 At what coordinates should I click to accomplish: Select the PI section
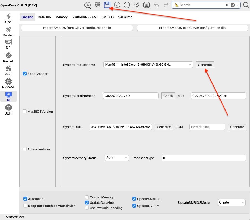[x=9, y=96]
